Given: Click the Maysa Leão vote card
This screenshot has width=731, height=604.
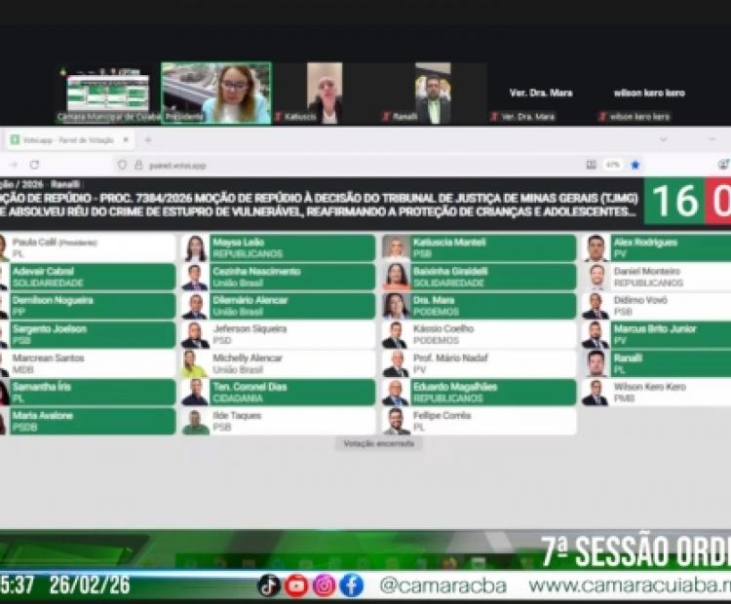Looking at the screenshot, I should tap(279, 247).
